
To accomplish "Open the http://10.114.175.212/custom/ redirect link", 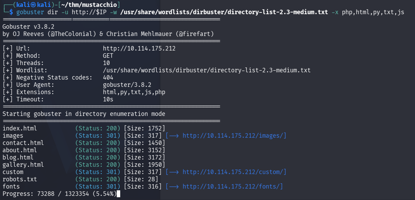I will (233, 172).
